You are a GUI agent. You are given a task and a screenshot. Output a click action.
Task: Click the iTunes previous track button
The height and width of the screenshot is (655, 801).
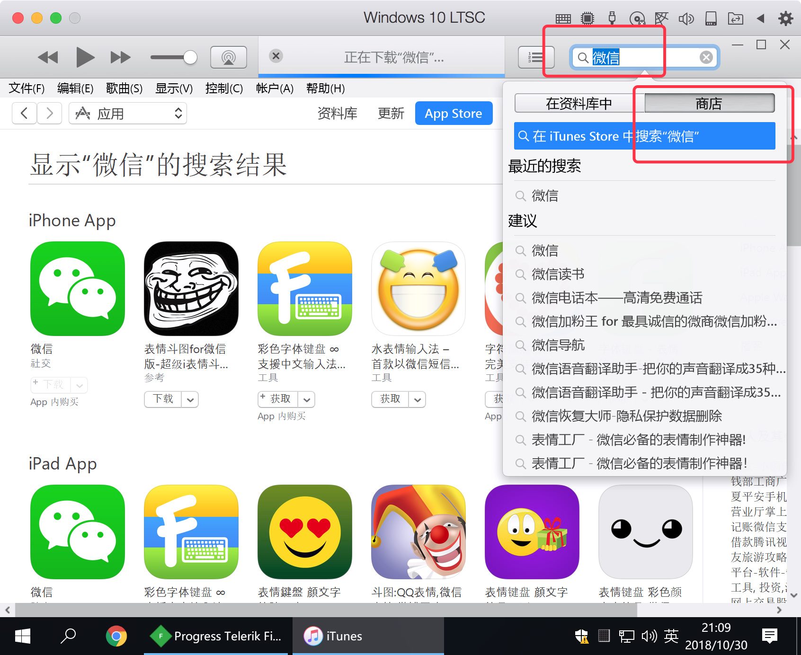48,58
